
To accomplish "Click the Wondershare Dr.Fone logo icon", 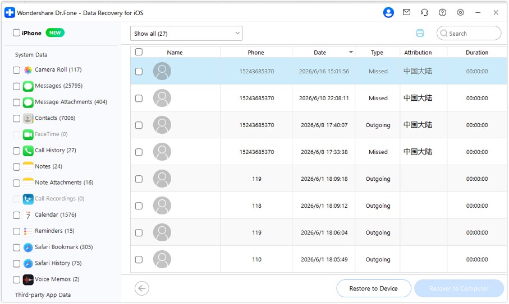I will point(10,13).
